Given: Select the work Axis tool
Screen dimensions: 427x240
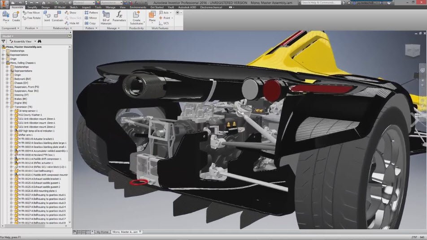Looking at the screenshot, I should [x=164, y=13].
